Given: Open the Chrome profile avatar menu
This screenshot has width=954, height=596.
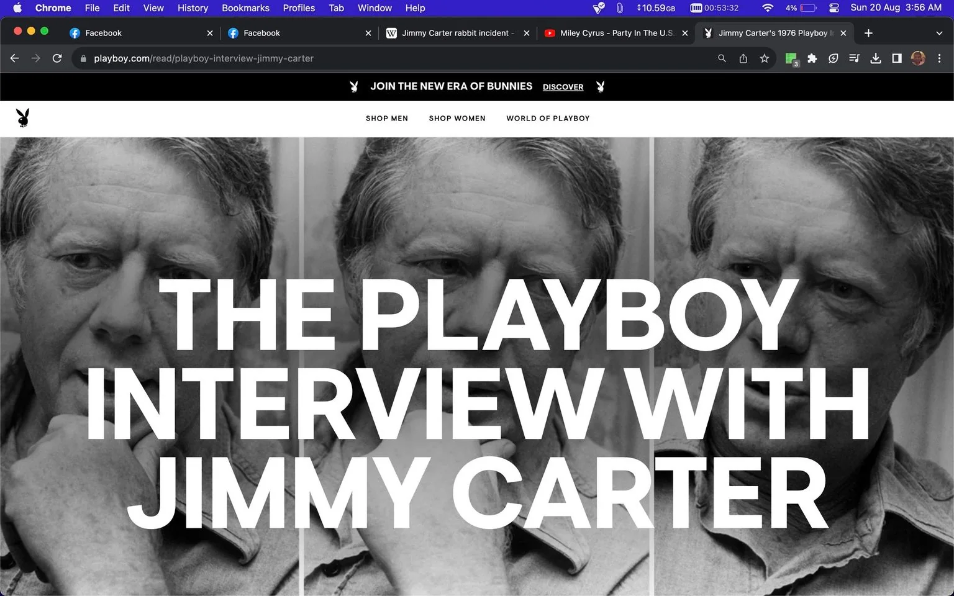Looking at the screenshot, I should pos(918,58).
